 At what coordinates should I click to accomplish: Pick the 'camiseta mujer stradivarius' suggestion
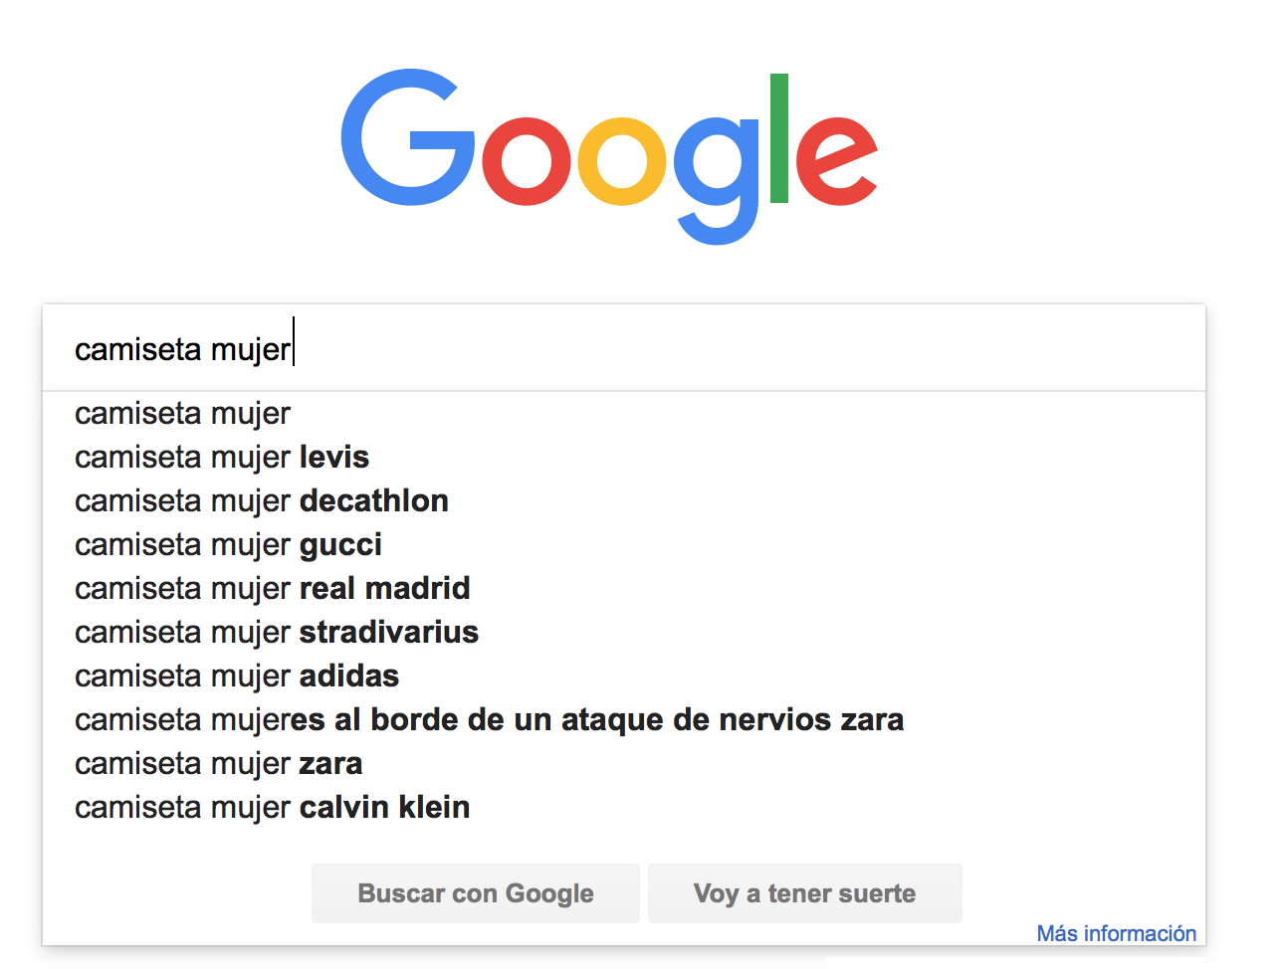(x=624, y=632)
